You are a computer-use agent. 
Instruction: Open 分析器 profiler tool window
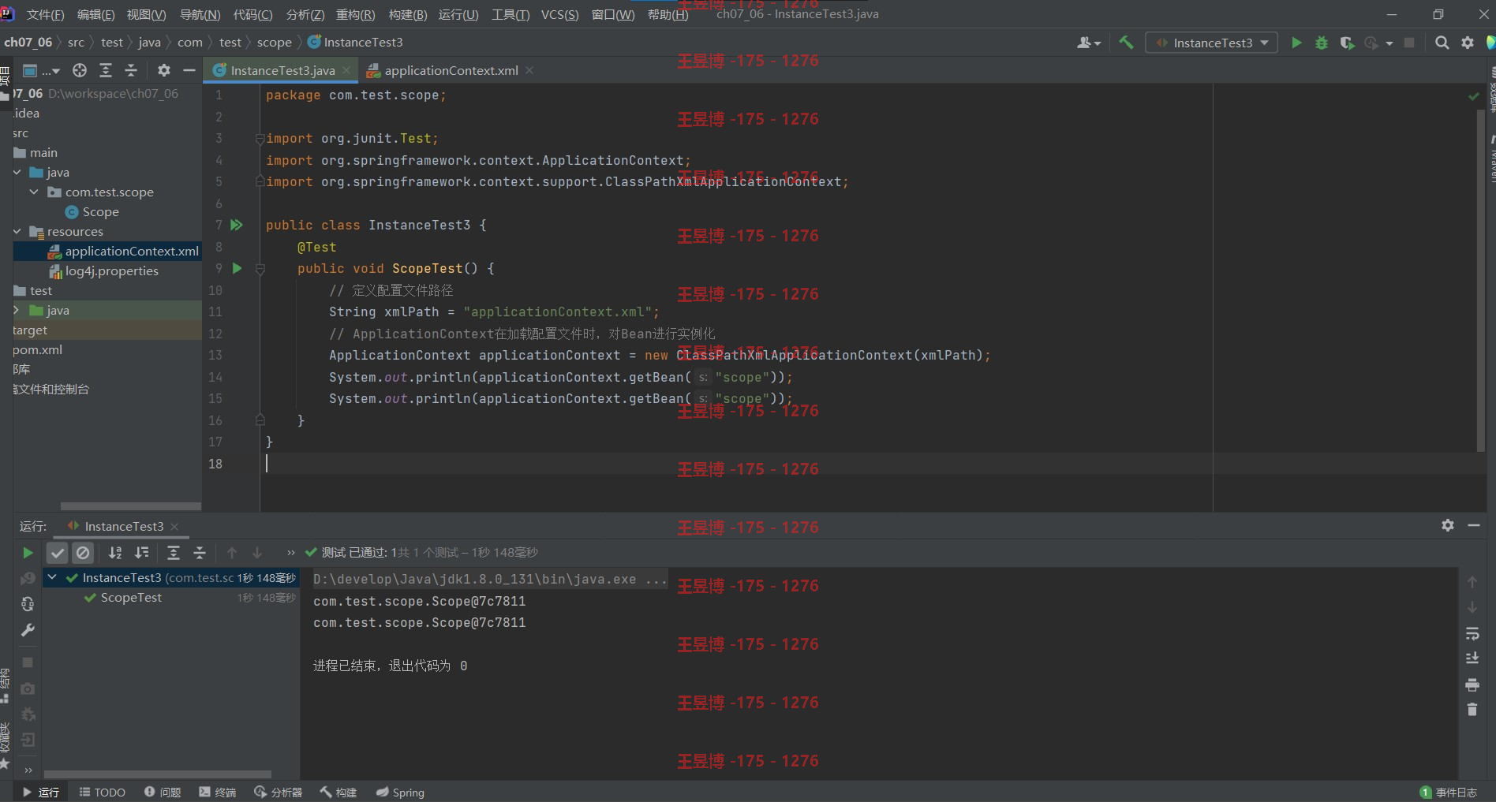tap(278, 792)
